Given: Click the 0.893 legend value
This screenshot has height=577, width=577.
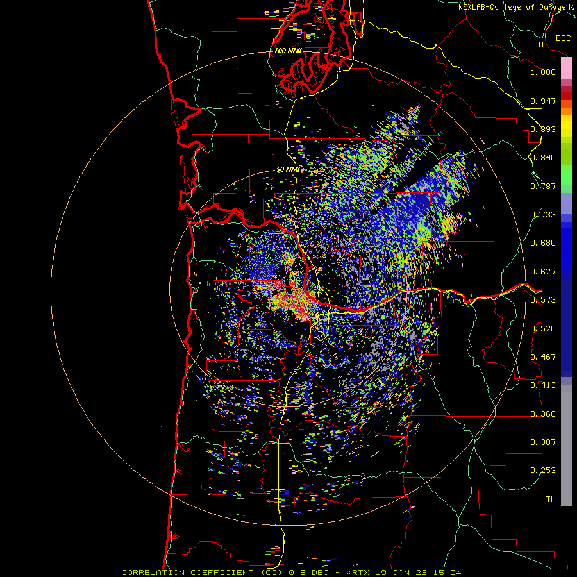Looking at the screenshot, I should click(543, 129).
